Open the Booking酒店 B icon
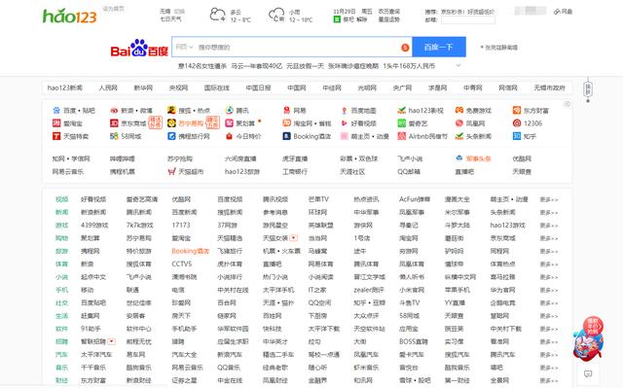The image size is (623, 388). point(286,136)
